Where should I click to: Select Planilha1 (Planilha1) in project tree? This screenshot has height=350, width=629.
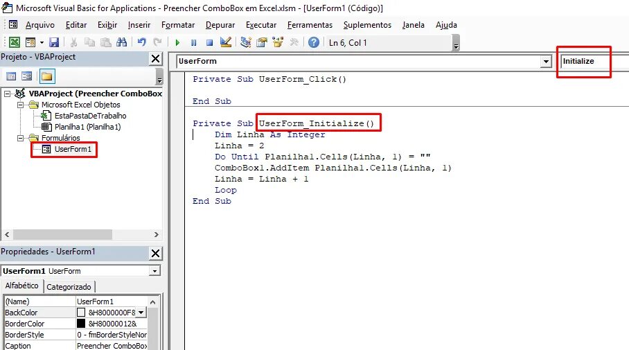87,127
